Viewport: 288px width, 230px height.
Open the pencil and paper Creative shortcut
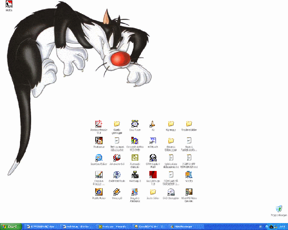[x=99, y=175]
